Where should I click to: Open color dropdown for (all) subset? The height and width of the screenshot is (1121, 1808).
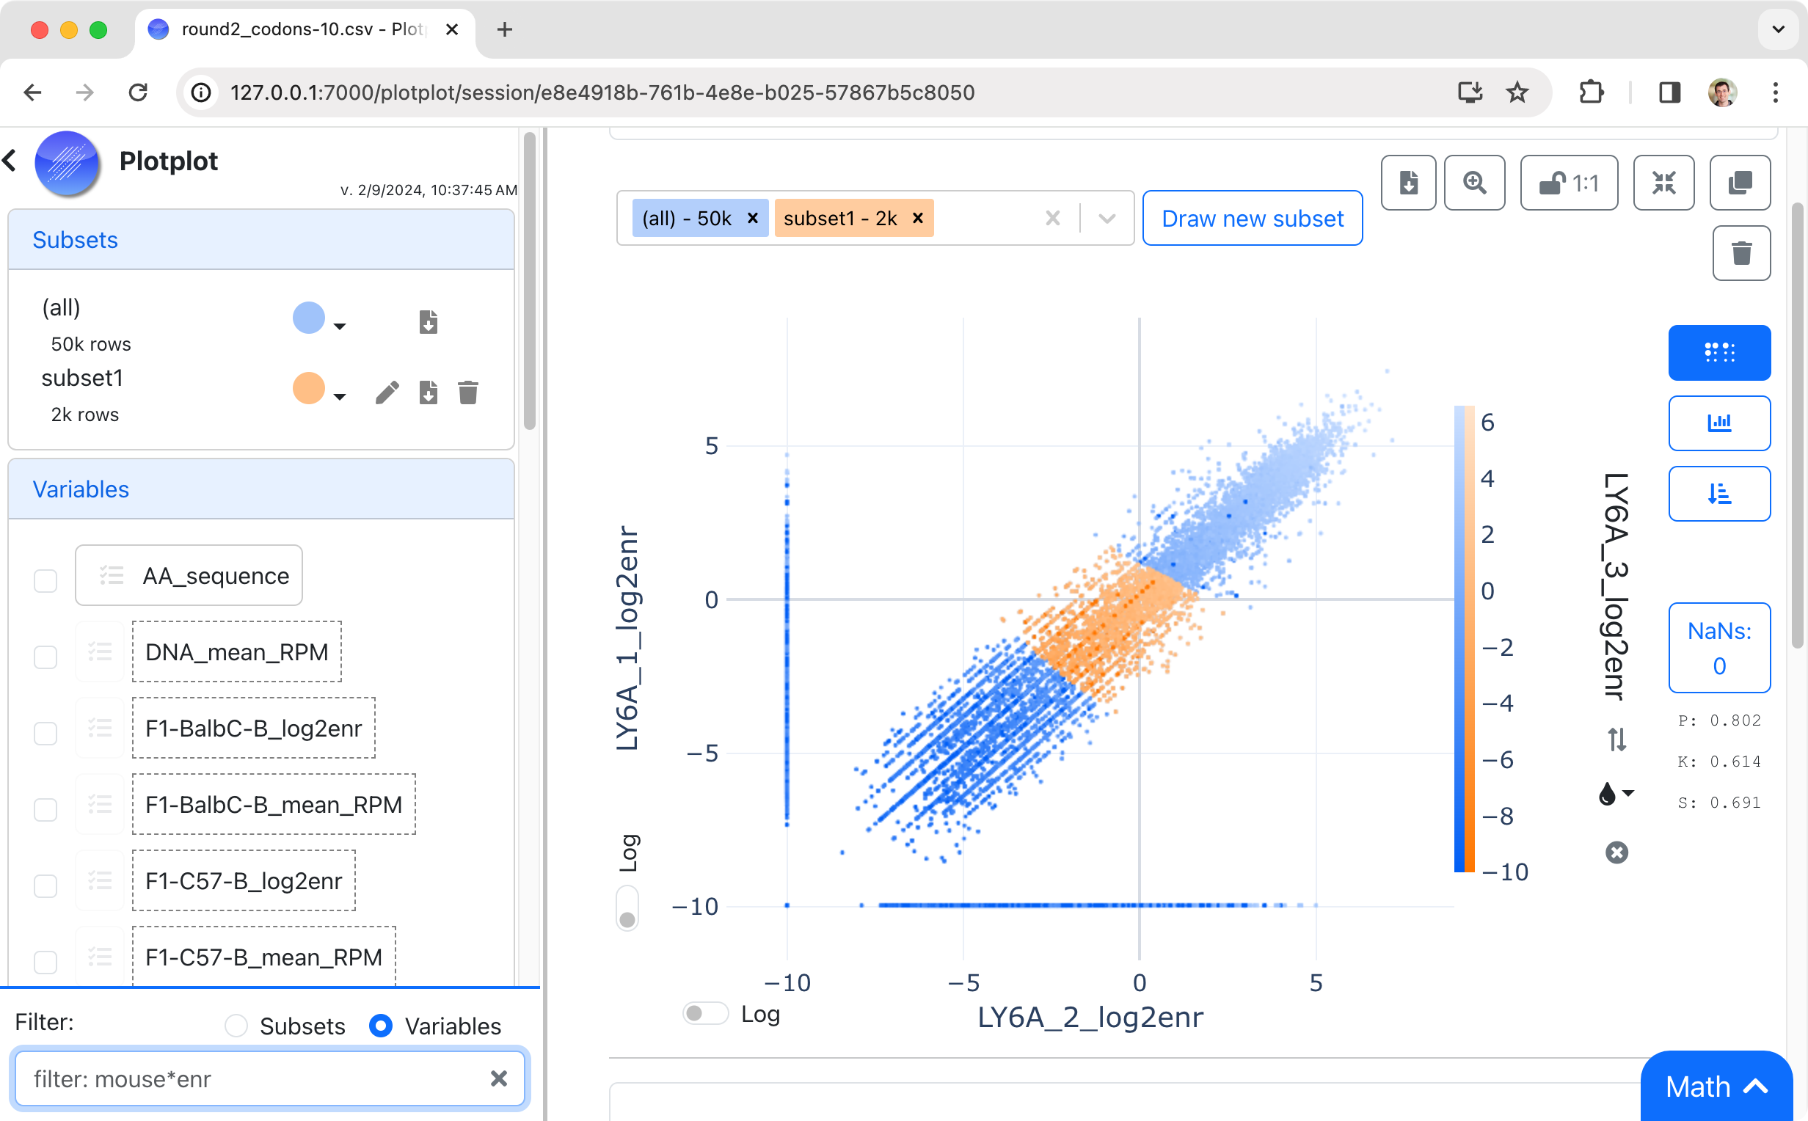click(x=340, y=326)
